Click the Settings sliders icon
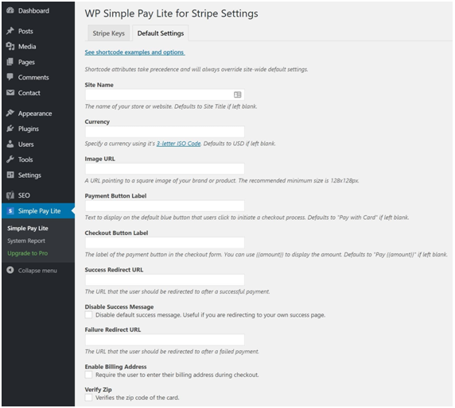The height and width of the screenshot is (408, 455). pos(10,175)
